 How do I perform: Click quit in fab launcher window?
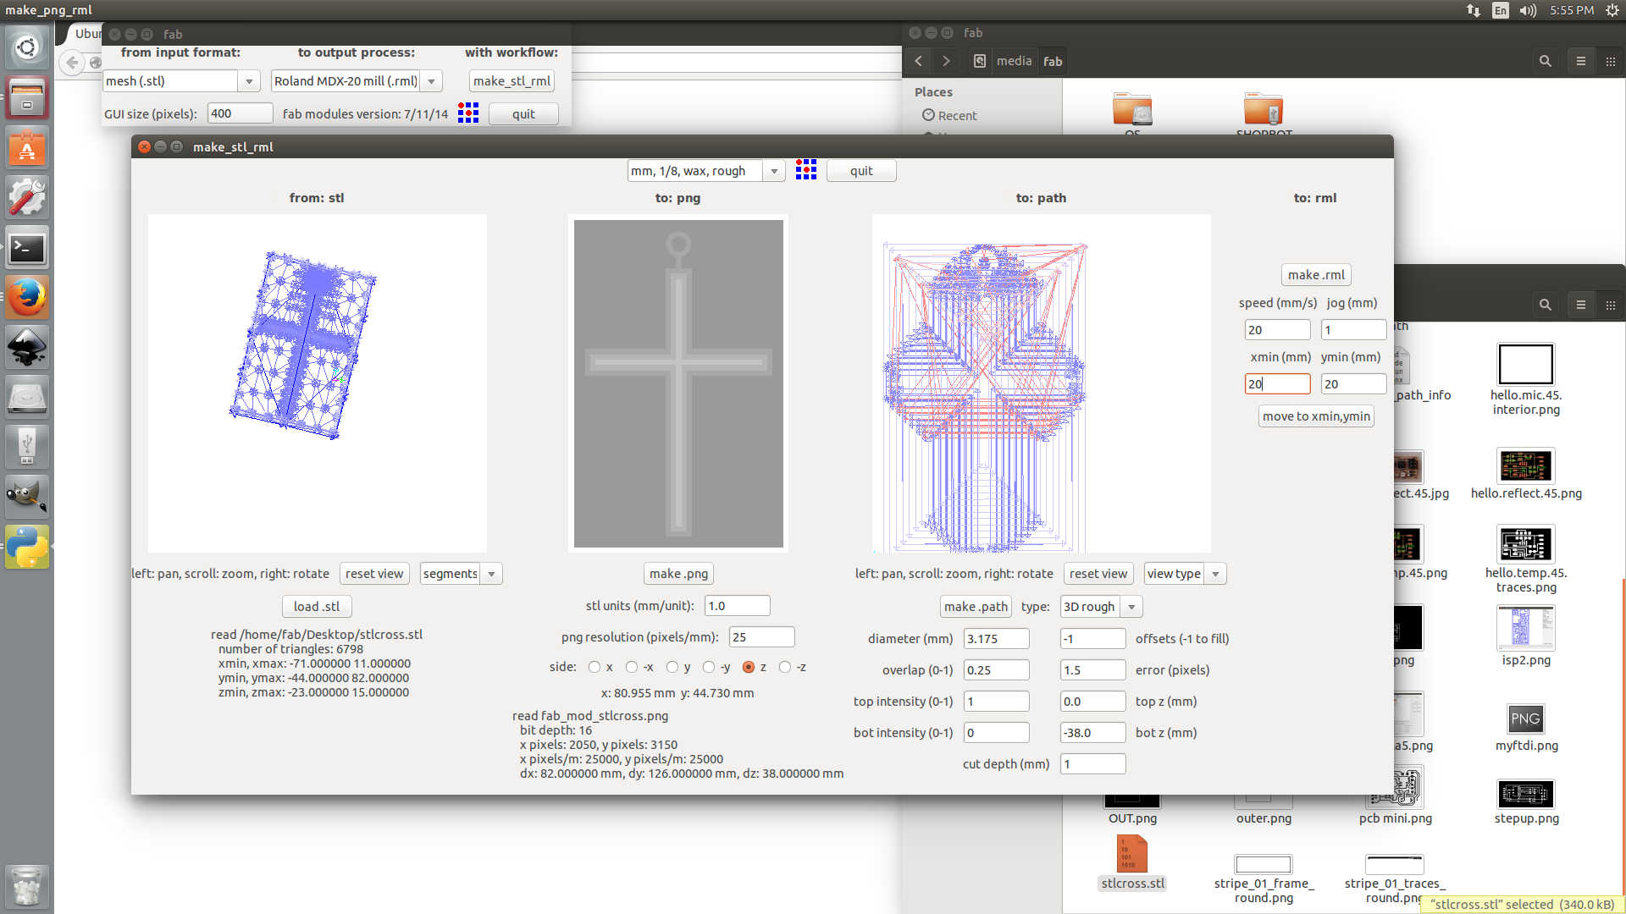point(523,114)
